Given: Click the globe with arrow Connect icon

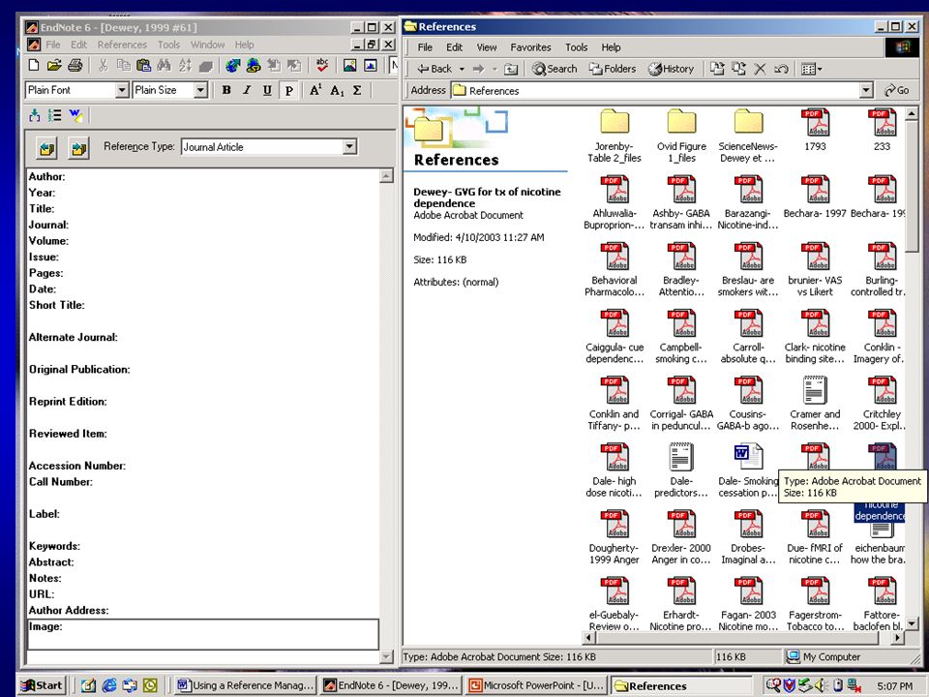Looking at the screenshot, I should 233,65.
